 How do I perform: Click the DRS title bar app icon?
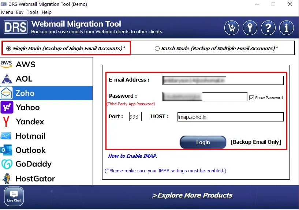tap(4, 4)
